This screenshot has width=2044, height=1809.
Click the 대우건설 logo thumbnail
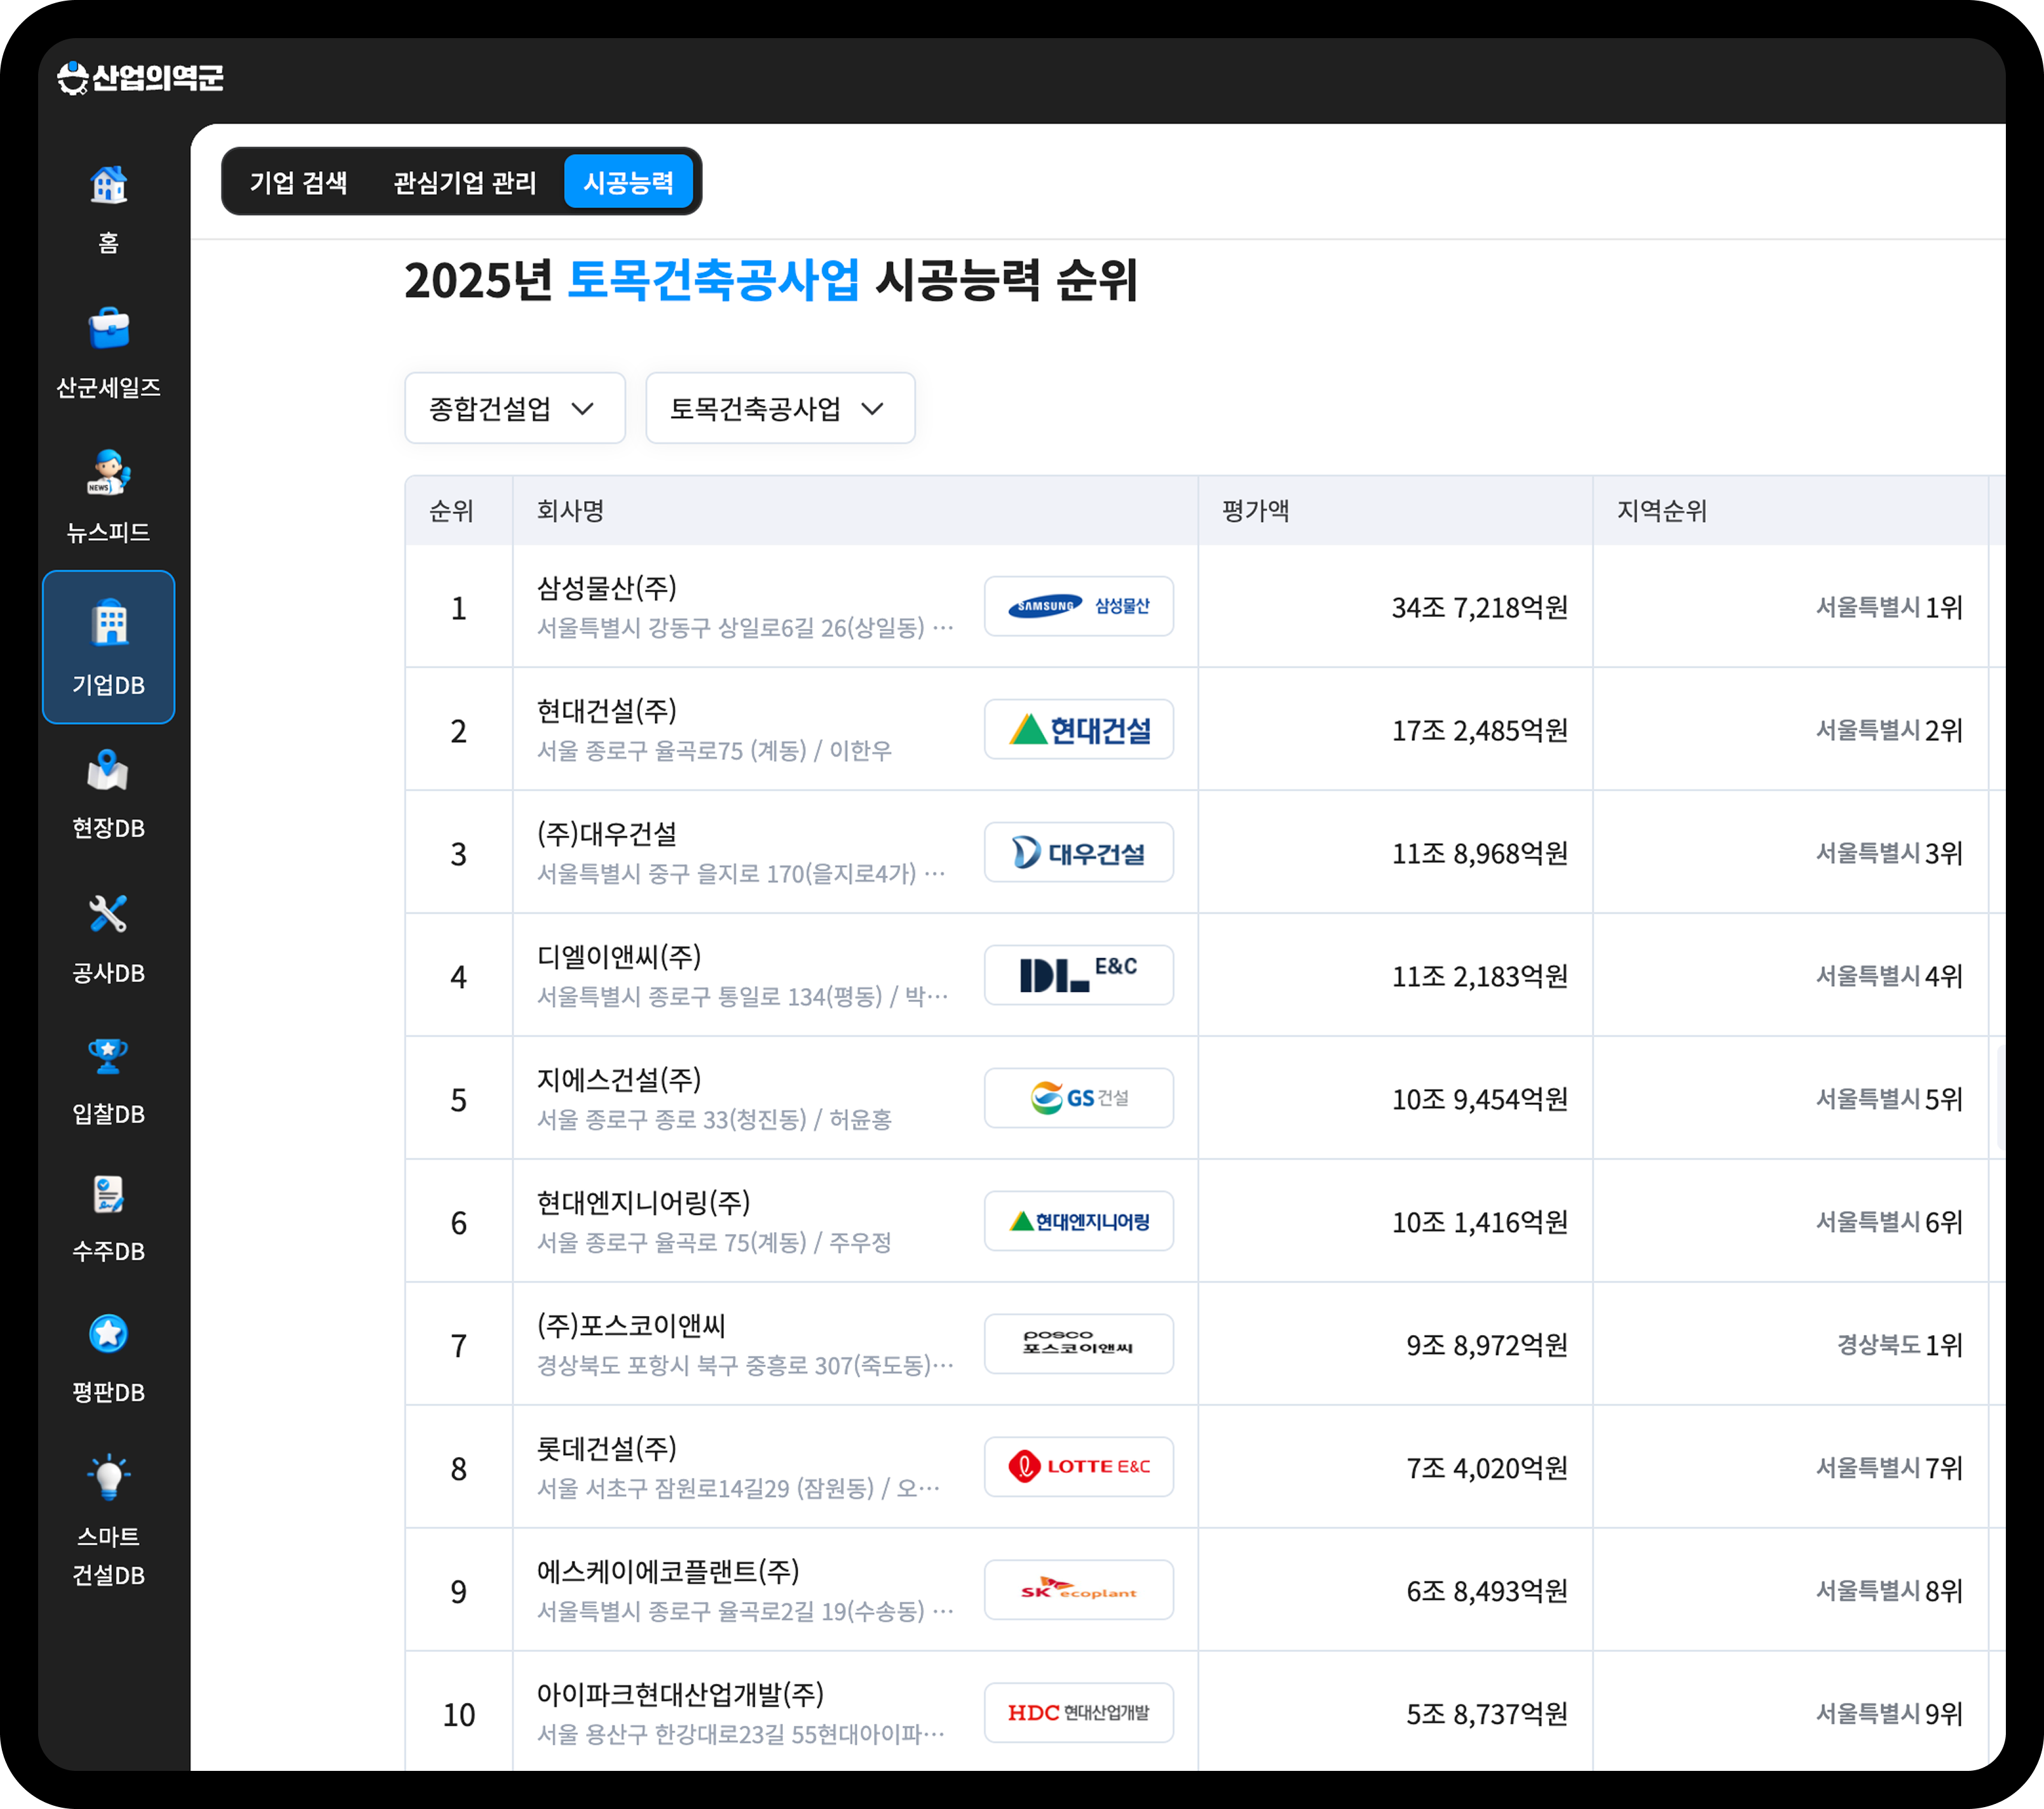click(x=1078, y=852)
